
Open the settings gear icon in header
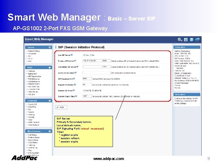(180, 40)
